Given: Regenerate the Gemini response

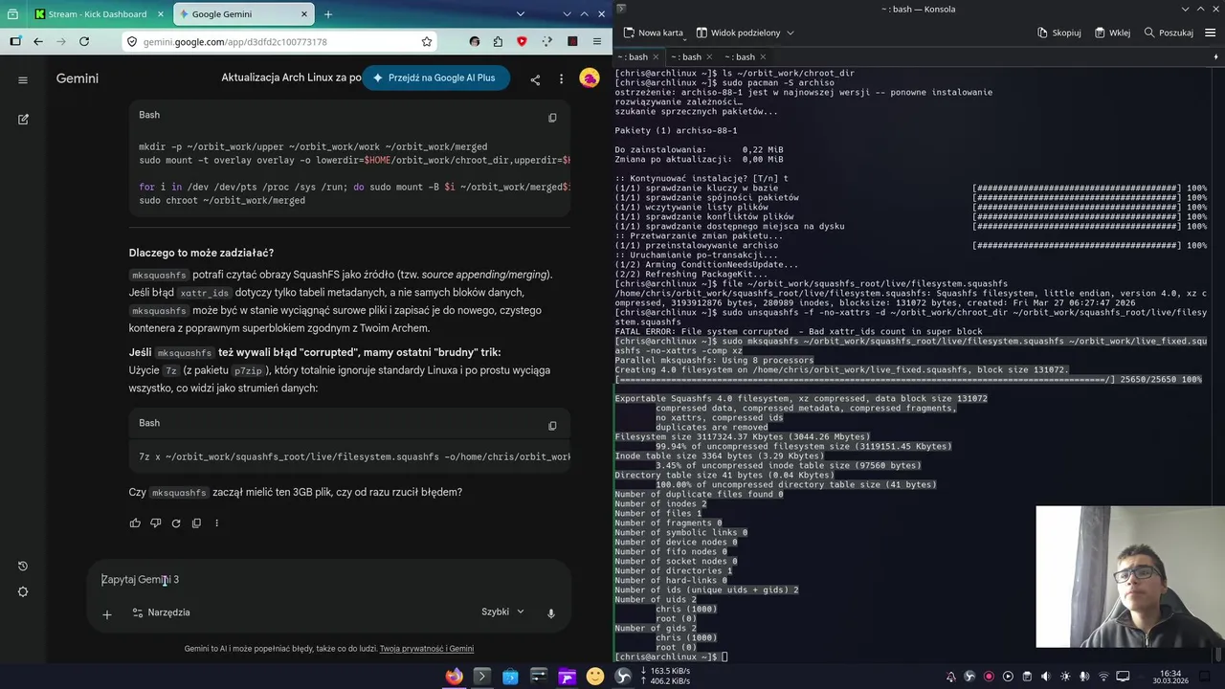Looking at the screenshot, I should [x=176, y=523].
